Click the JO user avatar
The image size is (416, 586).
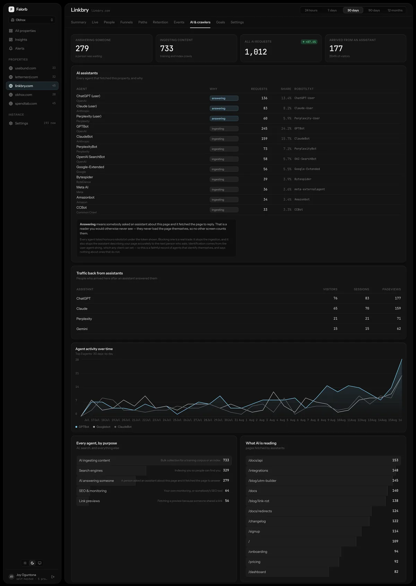11,577
